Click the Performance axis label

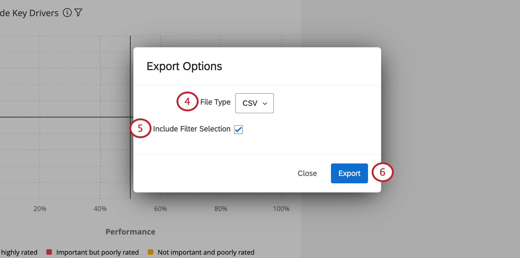130,231
